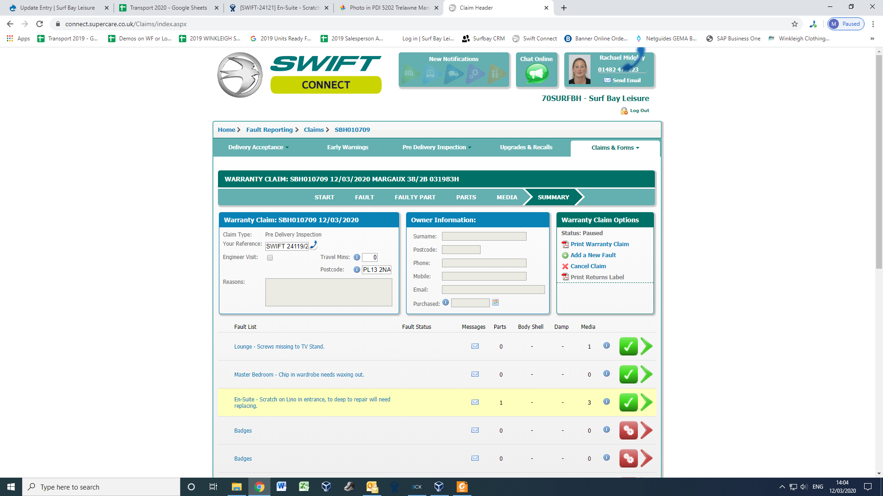Click the Print Returns Label PDF icon
The height and width of the screenshot is (496, 883).
[565, 277]
